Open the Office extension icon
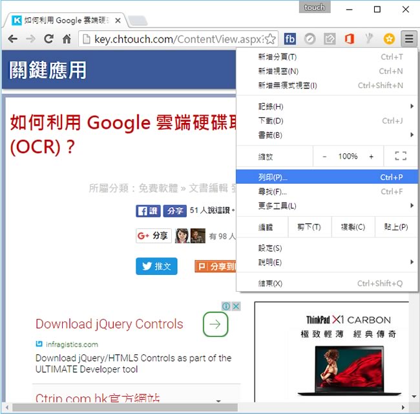The height and width of the screenshot is (414, 420). (x=350, y=39)
